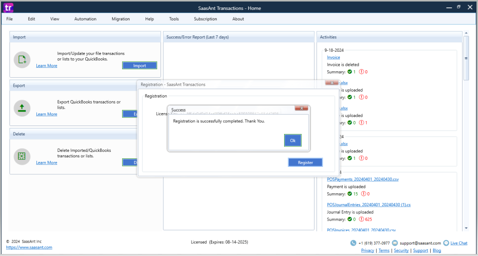This screenshot has width=478, height=256.
Task: Click the 'Journal Entry is uploaded' activity text
Action: pos(350,212)
